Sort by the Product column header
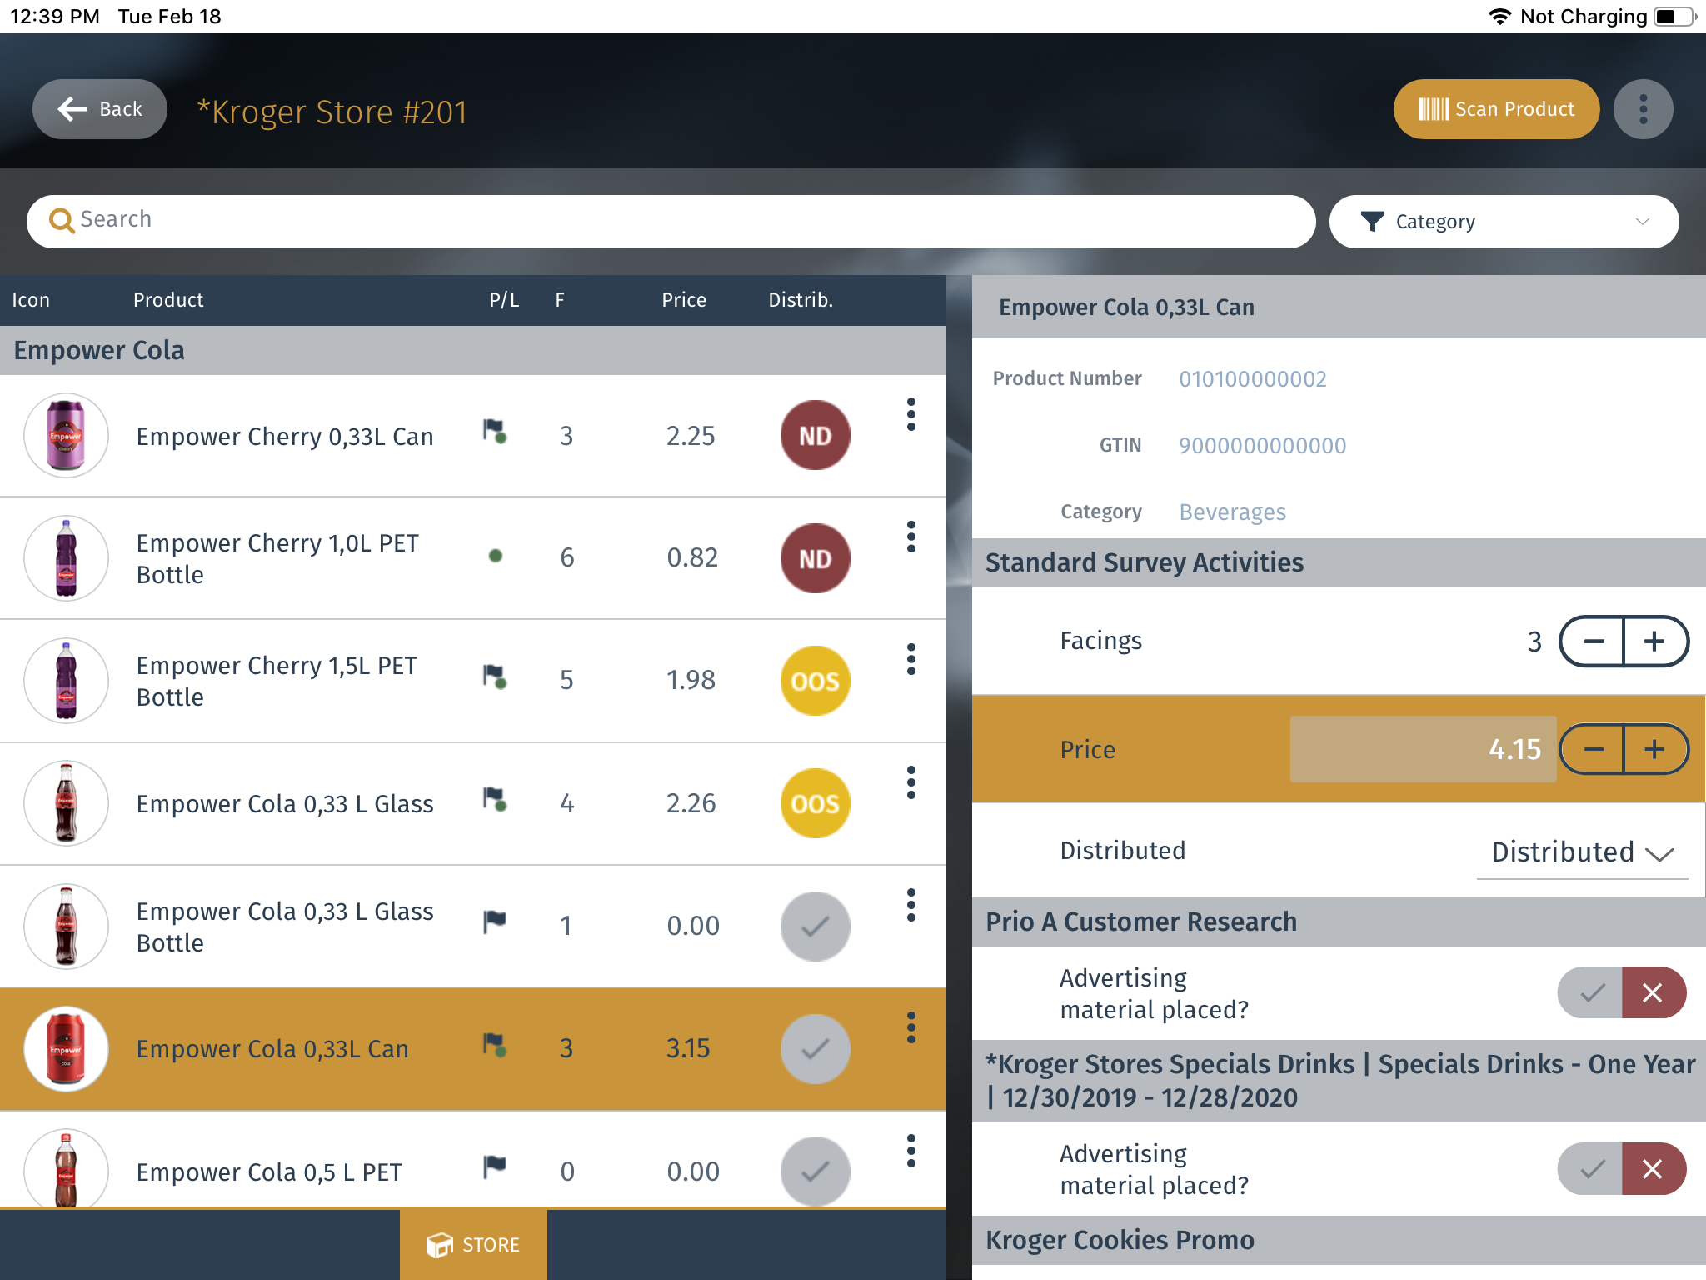Image resolution: width=1706 pixels, height=1280 pixels. (168, 300)
